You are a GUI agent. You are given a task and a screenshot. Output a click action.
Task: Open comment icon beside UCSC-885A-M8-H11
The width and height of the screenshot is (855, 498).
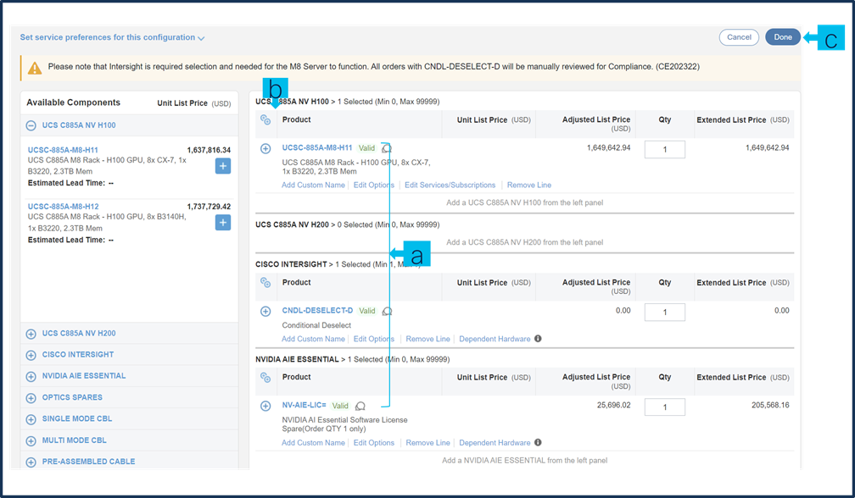coord(387,148)
